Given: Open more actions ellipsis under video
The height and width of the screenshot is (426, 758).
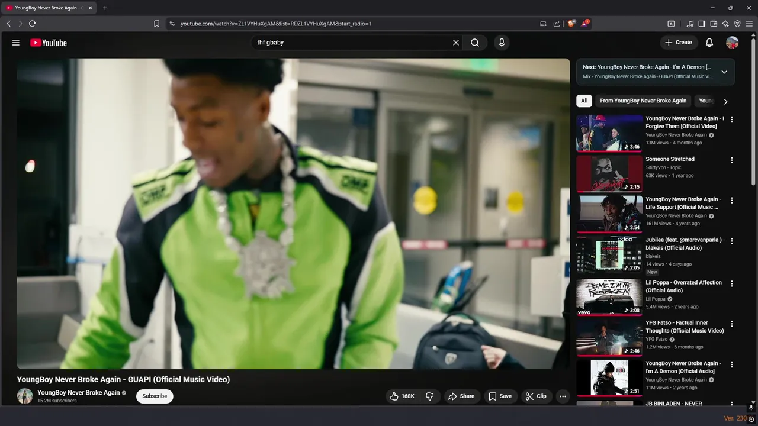Looking at the screenshot, I should click(x=563, y=396).
